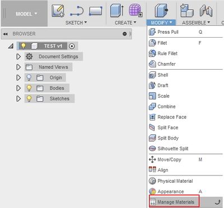Viewport: 224px width, 208px height.
Task: Click the BROWSER panel title
Action: point(24,34)
